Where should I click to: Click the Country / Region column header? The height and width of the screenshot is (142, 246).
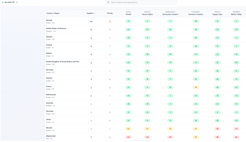pos(53,13)
